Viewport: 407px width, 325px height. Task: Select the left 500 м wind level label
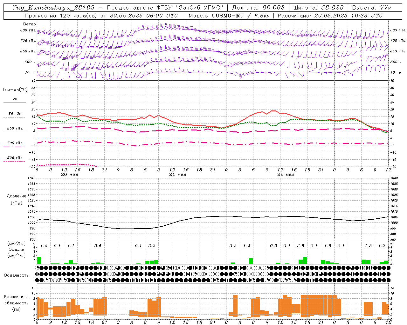31,62
